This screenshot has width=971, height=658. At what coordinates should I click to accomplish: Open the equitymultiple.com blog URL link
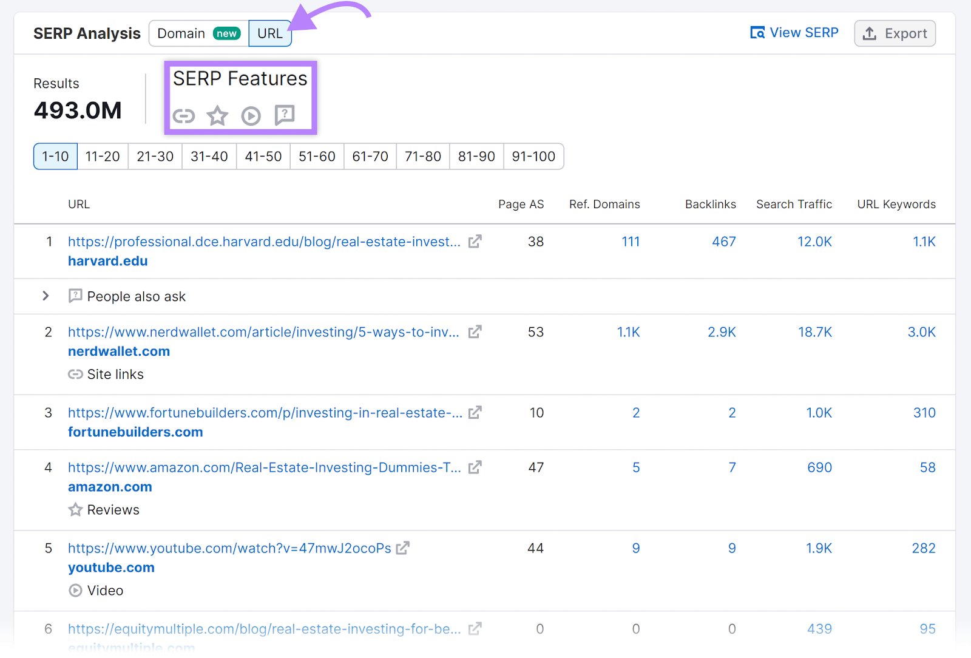point(264,629)
